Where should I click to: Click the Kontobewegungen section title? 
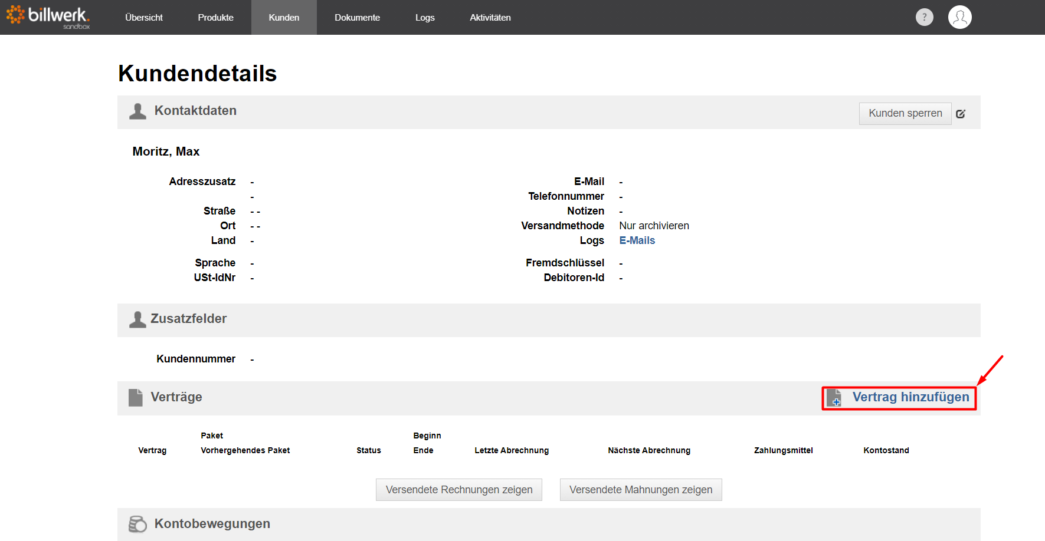(212, 524)
